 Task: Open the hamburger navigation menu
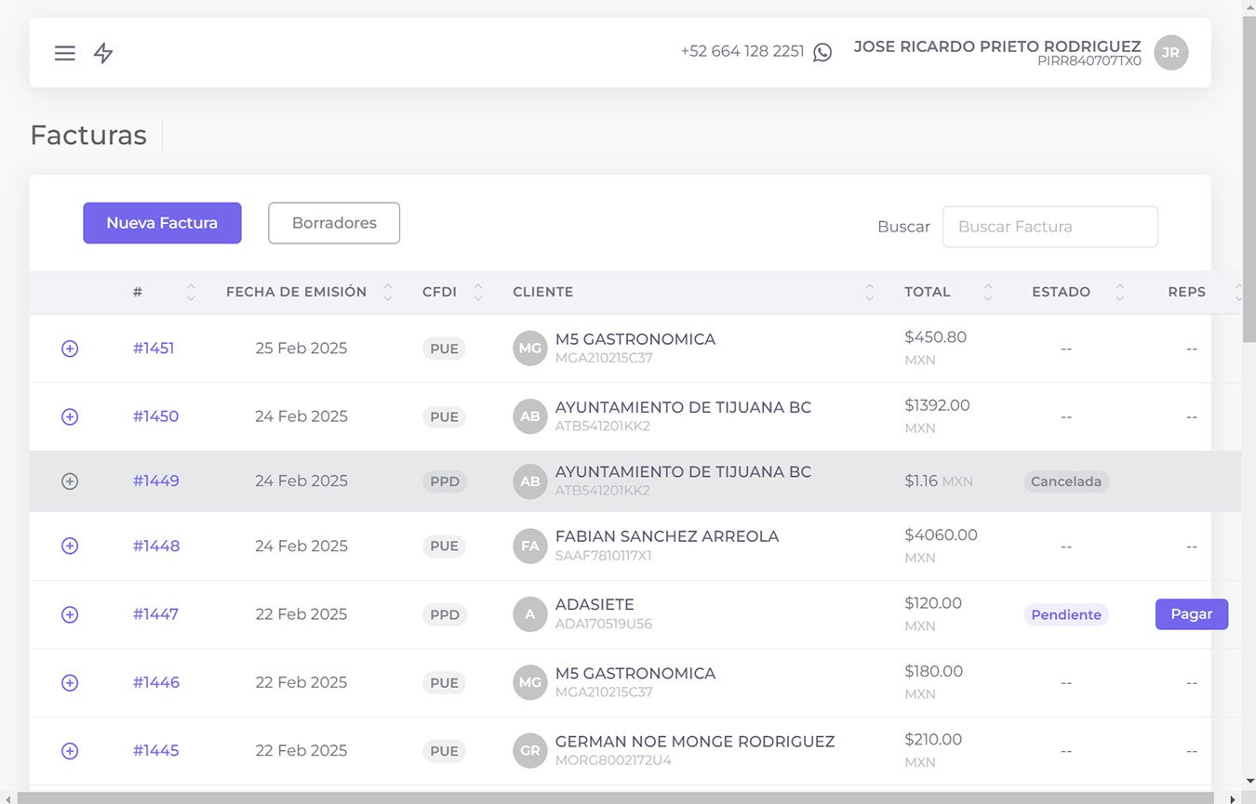65,53
